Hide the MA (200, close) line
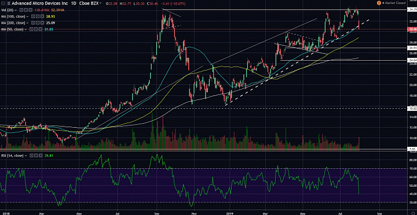The width and height of the screenshot is (417, 215). 33,23
